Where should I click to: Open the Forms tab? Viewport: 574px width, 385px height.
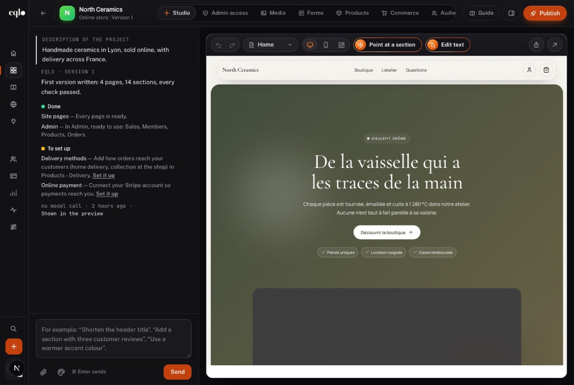coord(311,13)
